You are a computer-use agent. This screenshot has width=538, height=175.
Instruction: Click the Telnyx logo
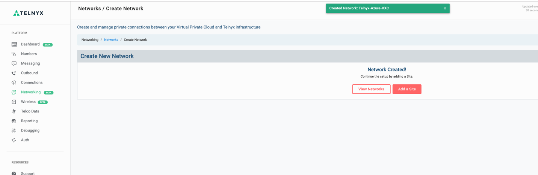[29, 13]
